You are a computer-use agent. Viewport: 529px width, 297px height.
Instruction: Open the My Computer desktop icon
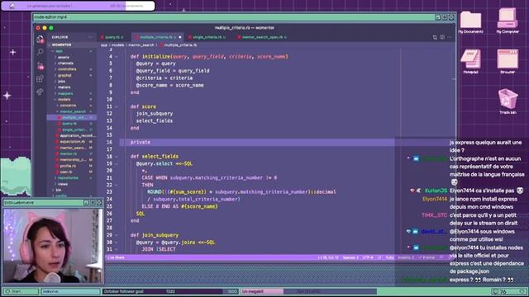pos(508,21)
